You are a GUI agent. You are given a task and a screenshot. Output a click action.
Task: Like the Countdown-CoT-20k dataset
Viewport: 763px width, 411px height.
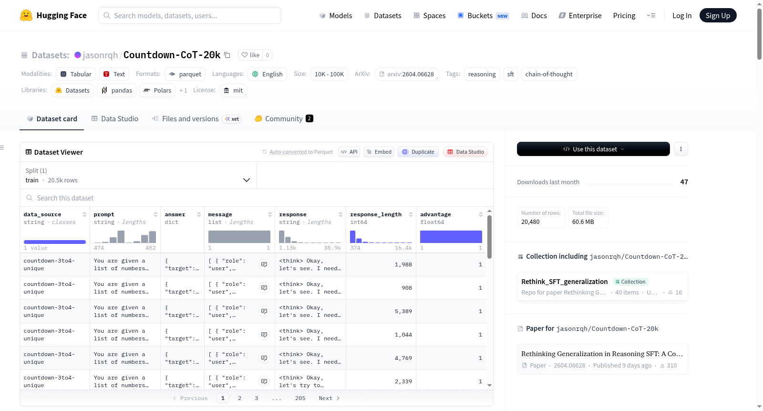[x=250, y=55]
